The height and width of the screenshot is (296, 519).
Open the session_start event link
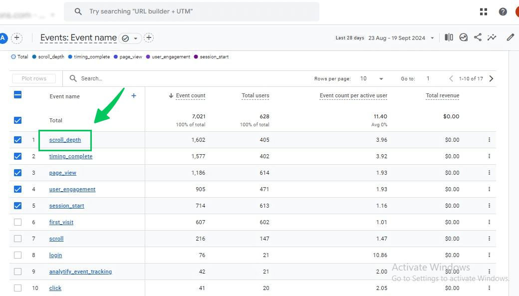click(x=66, y=206)
